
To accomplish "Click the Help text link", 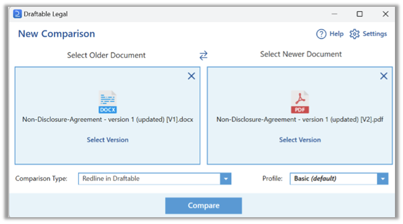I will pyautogui.click(x=337, y=34).
